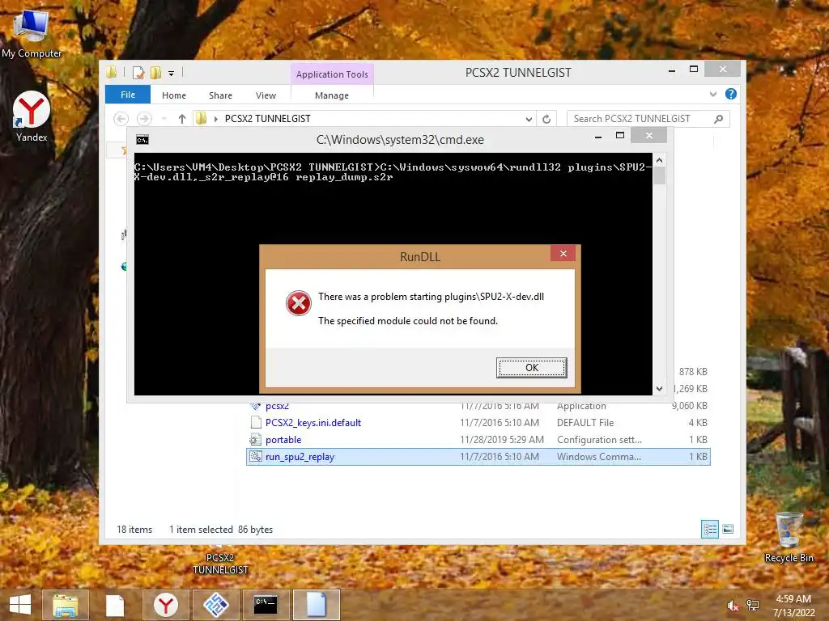Open the taskbar clock showing 4:59 AM
The image size is (829, 621).
(793, 606)
